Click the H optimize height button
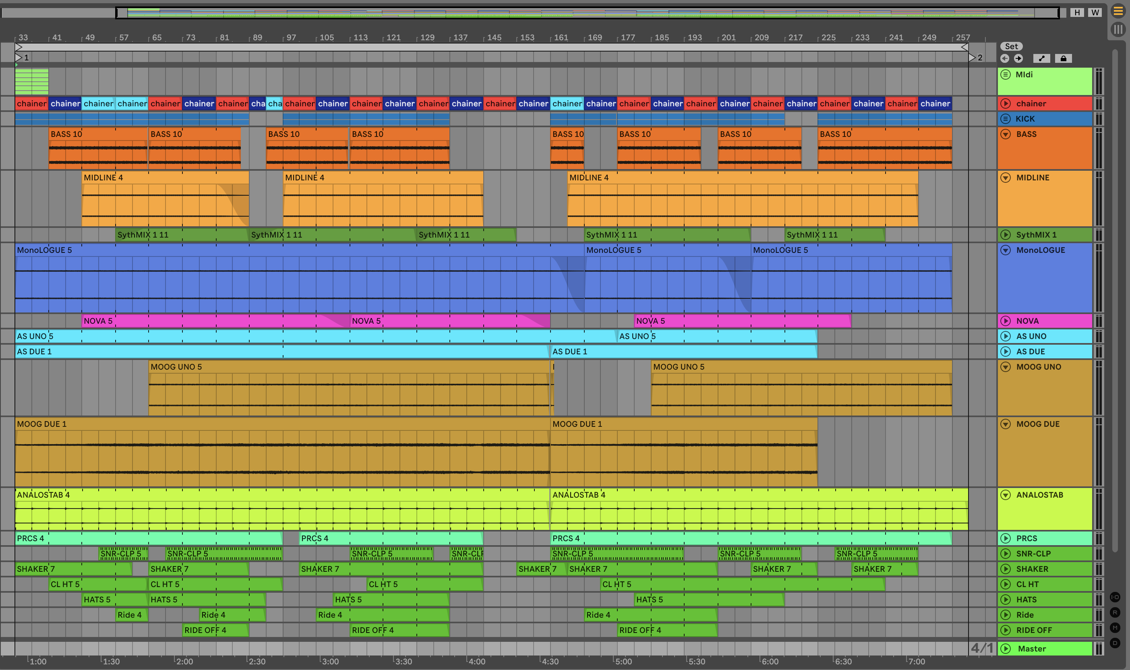Screen dimensions: 1130x670 pyautogui.click(x=1077, y=12)
